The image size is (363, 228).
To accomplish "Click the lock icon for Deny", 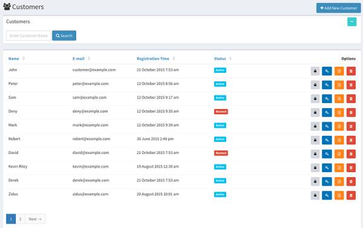I will 315,113.
